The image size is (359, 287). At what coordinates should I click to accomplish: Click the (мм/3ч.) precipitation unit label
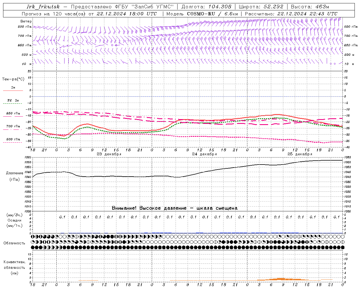click(15, 215)
